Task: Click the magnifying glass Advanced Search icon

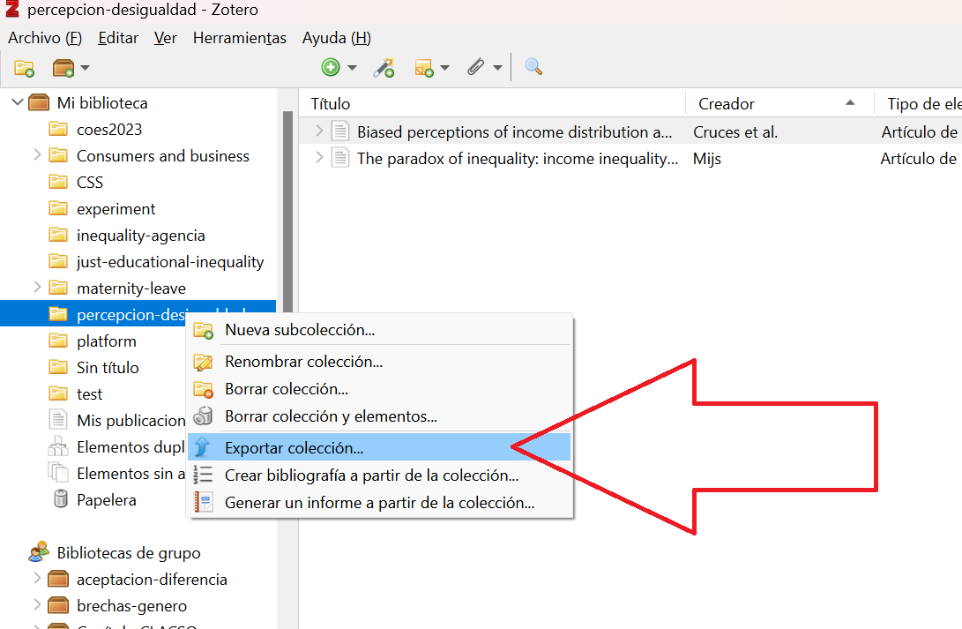Action: tap(533, 67)
